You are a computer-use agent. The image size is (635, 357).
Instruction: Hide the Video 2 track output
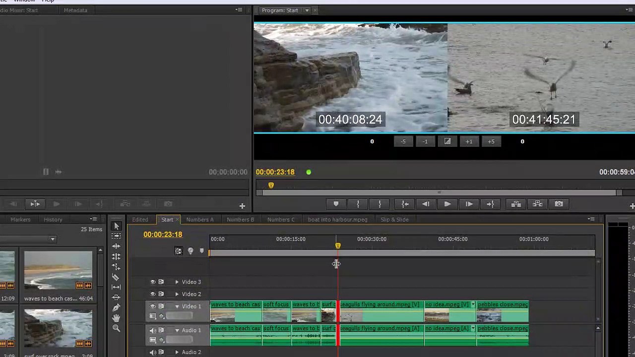click(153, 294)
